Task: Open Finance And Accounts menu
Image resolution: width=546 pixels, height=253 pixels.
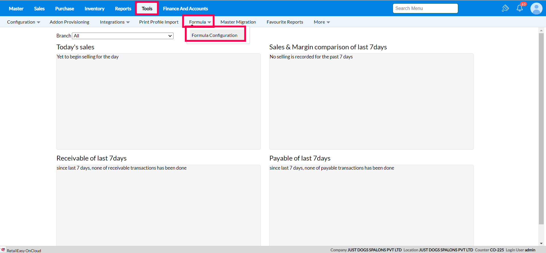Action: click(185, 9)
